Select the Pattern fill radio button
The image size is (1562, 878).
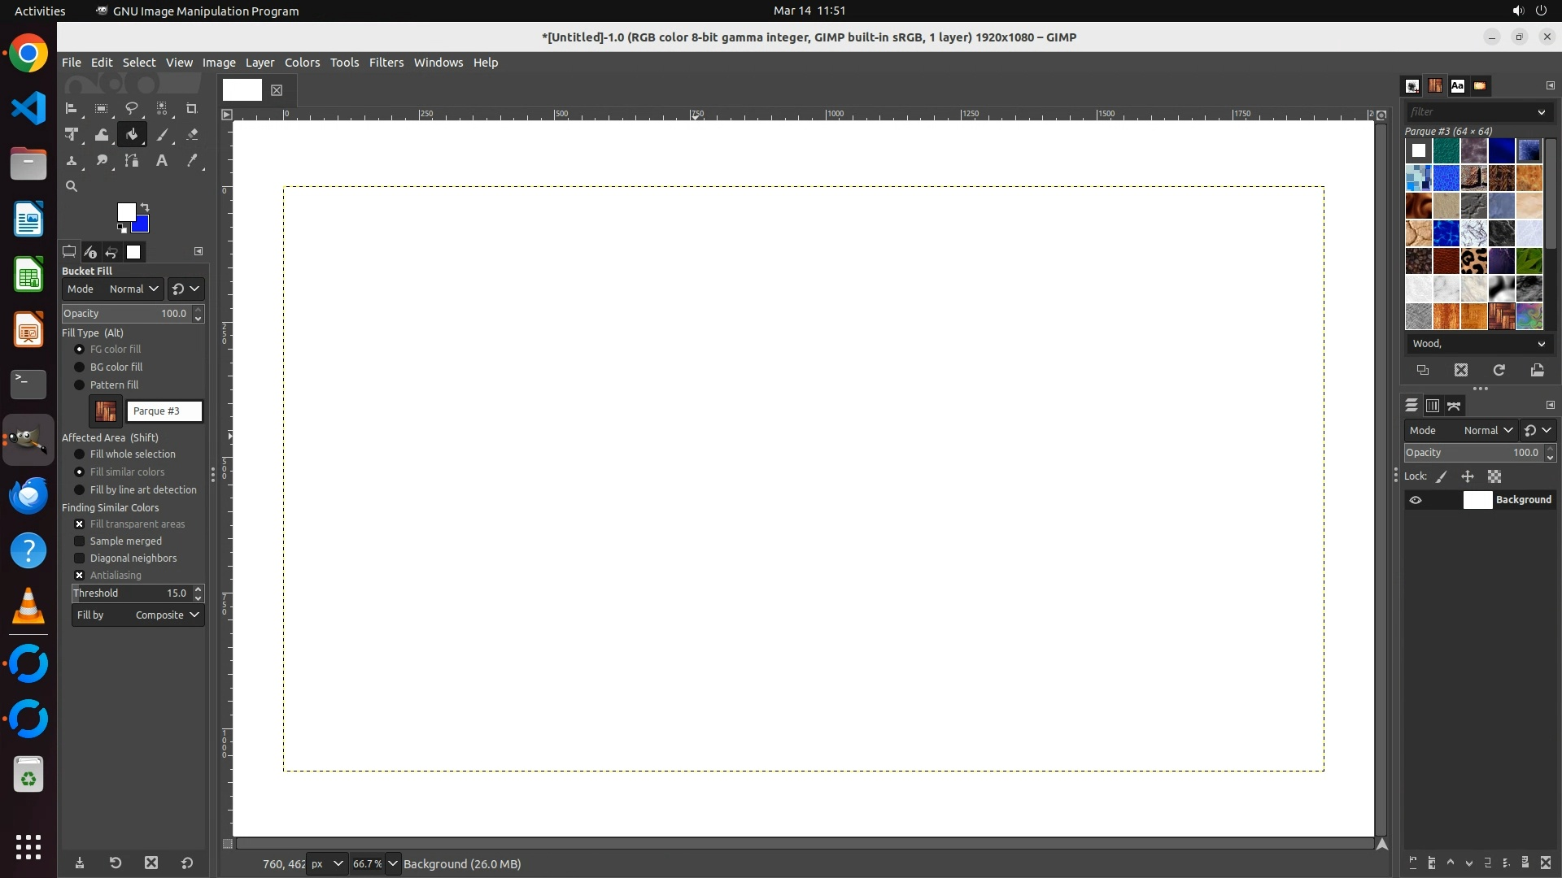click(80, 385)
